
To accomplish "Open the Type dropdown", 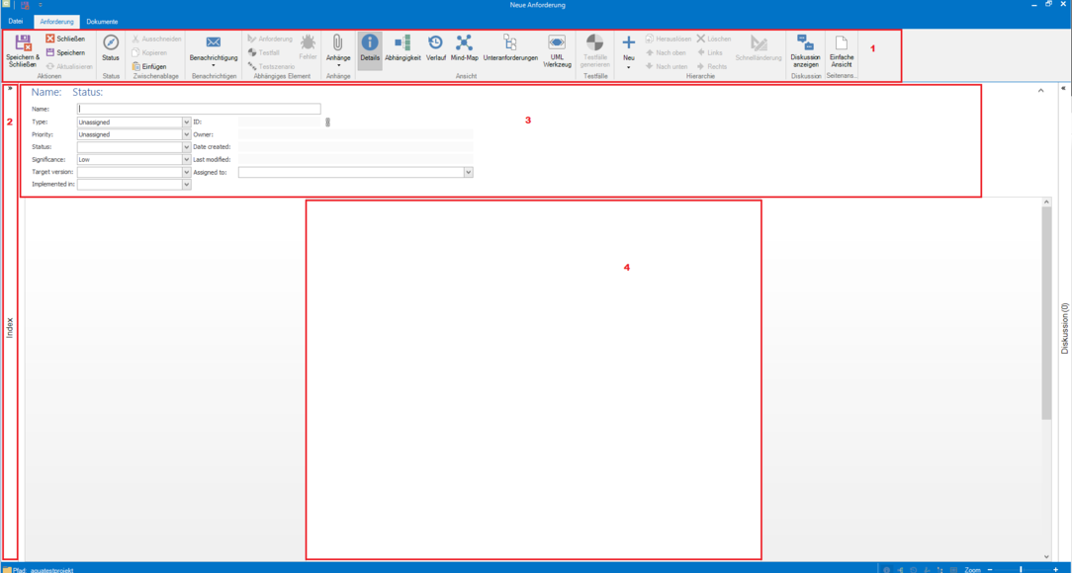I will click(x=186, y=123).
